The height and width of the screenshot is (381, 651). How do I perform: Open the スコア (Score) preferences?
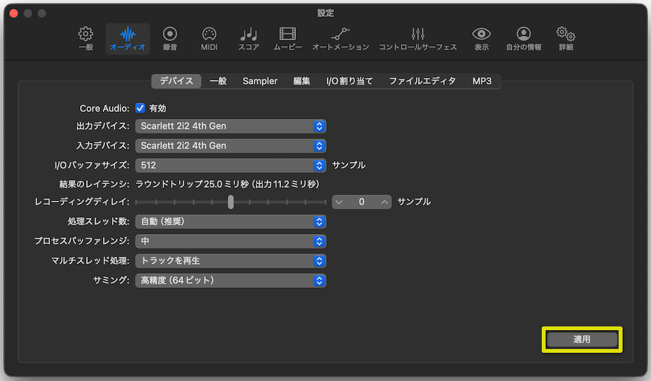(248, 38)
